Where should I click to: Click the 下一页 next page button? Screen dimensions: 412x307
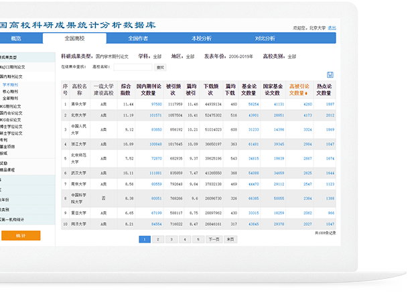pos(214,239)
